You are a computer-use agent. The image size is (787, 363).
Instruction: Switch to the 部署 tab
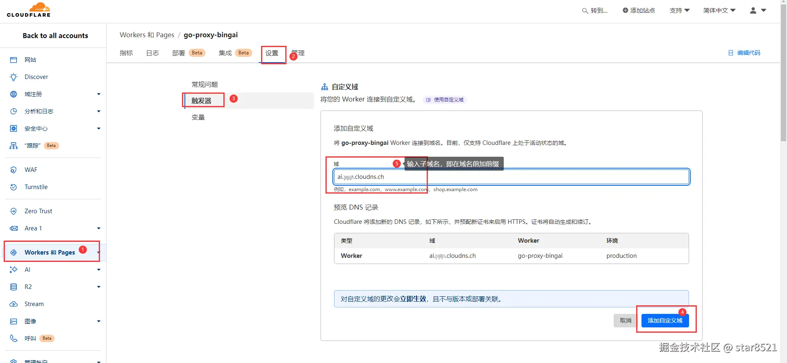(x=179, y=53)
